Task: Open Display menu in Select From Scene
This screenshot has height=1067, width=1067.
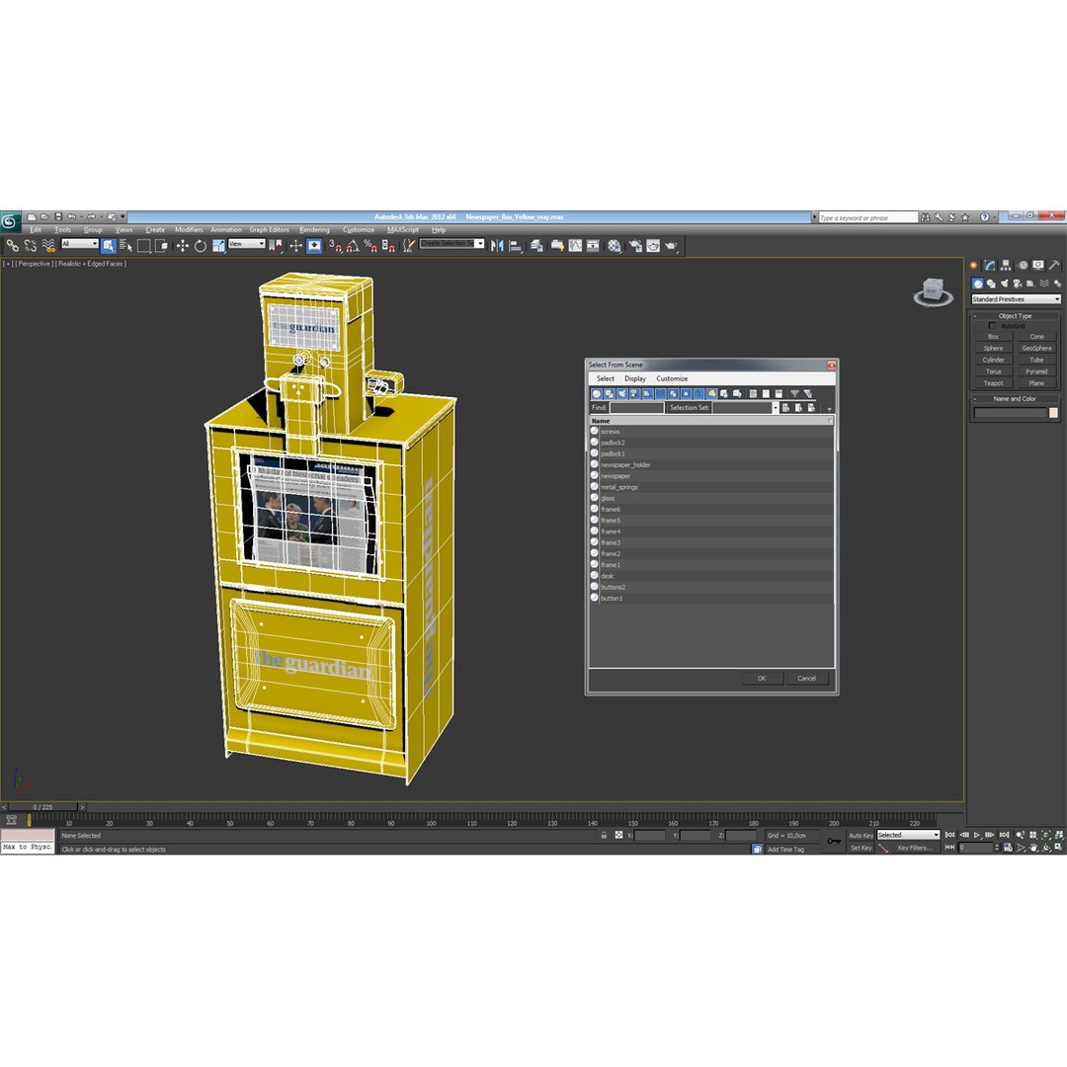Action: pos(635,378)
